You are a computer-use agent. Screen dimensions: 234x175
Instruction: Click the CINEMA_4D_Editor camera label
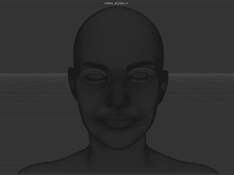[x=115, y=3]
